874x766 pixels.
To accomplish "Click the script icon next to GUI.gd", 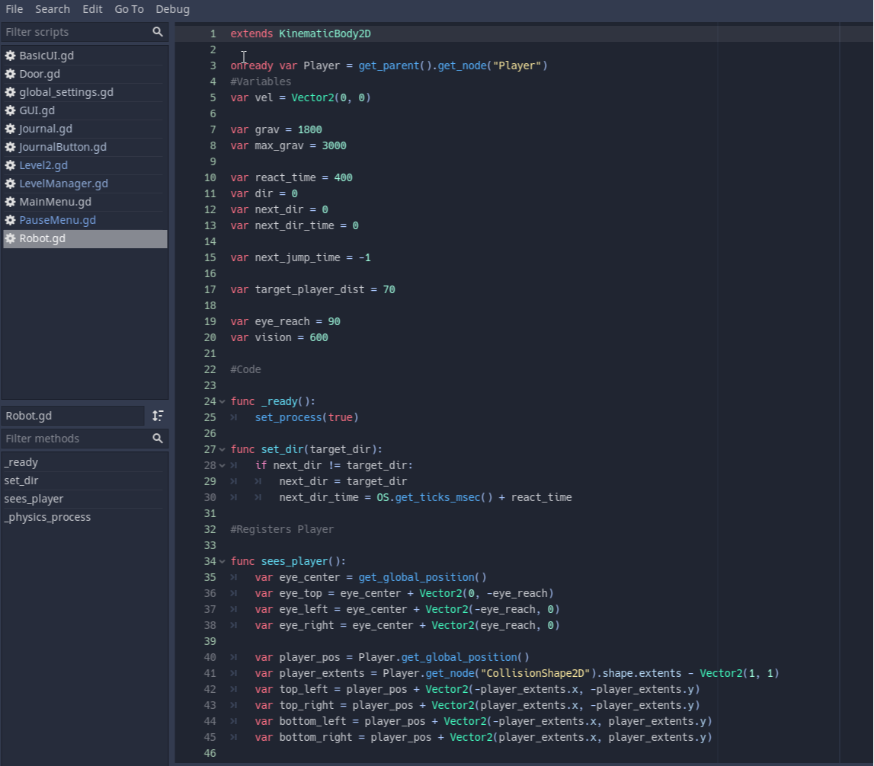I will [x=10, y=110].
